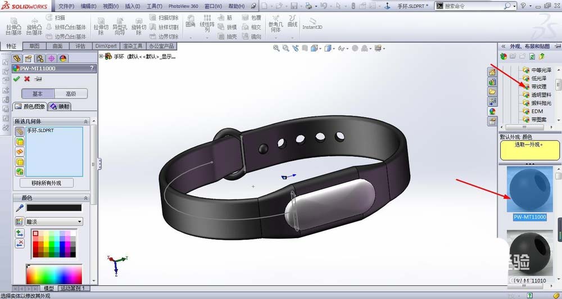This screenshot has width=562, height=299.
Task: Click the 搜索命令 search field
Action: pos(473,6)
